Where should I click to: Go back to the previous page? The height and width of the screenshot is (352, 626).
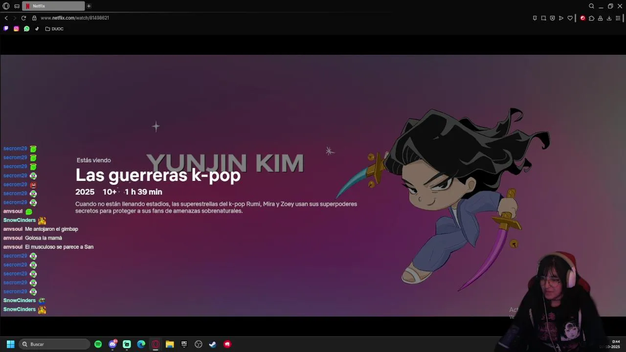(x=6, y=18)
